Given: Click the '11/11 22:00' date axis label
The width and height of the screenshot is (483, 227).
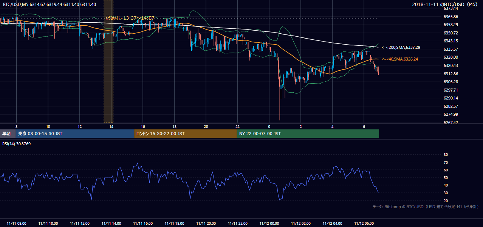Looking at the screenshot, I should pyautogui.click(x=237, y=224).
